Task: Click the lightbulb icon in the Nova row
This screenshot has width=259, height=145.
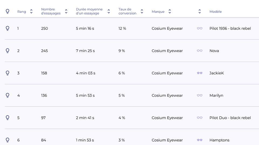Action: (x=8, y=51)
